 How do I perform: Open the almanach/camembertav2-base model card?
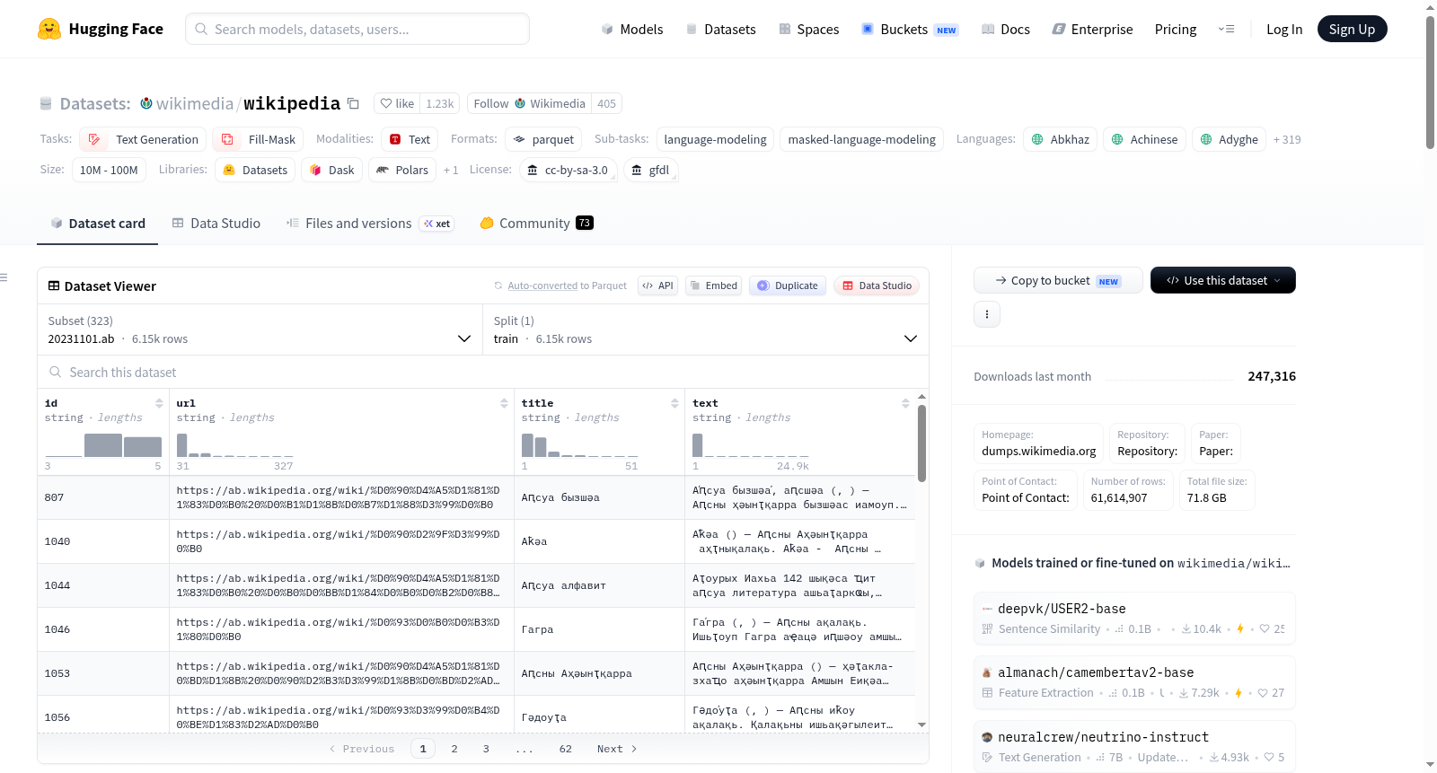coord(1134,682)
